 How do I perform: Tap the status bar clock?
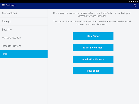point(137,1)
